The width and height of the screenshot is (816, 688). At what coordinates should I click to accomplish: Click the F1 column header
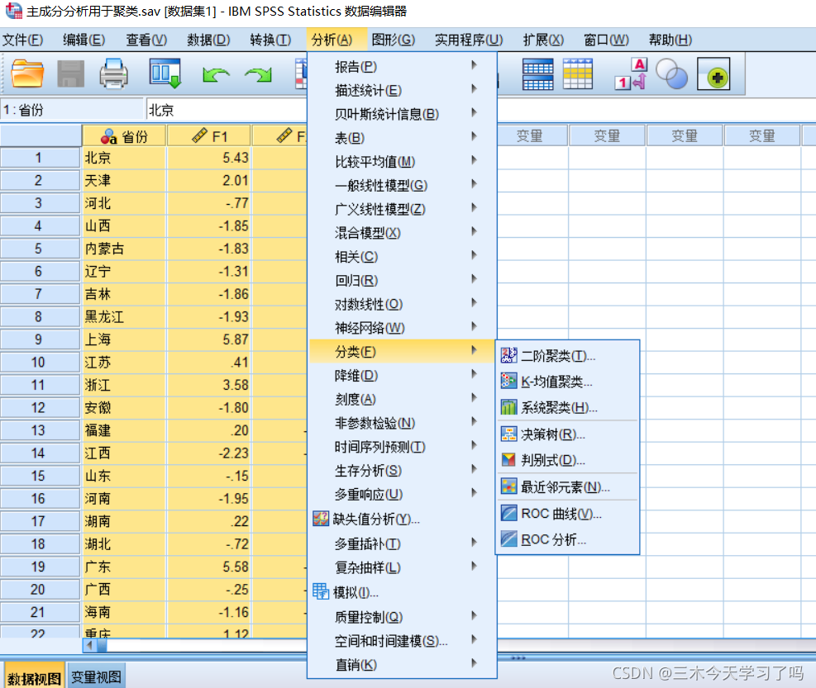pos(209,137)
